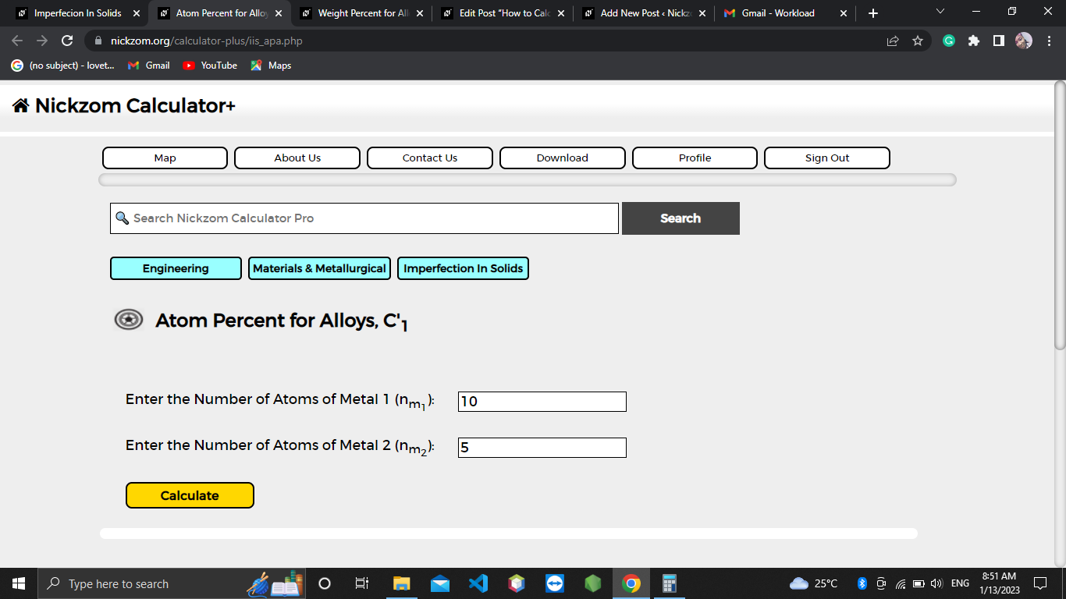Open Imperfection In Solids breadcrumb

[463, 268]
